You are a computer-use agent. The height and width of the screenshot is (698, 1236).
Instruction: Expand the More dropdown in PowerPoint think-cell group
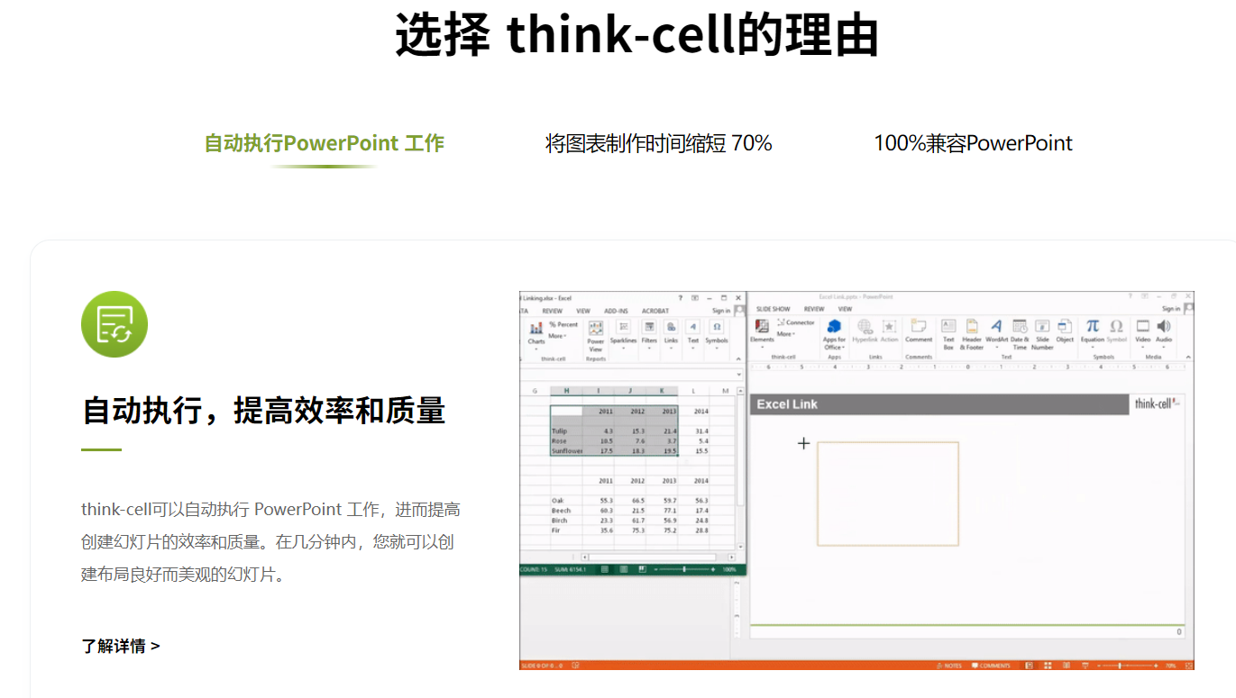click(x=786, y=334)
